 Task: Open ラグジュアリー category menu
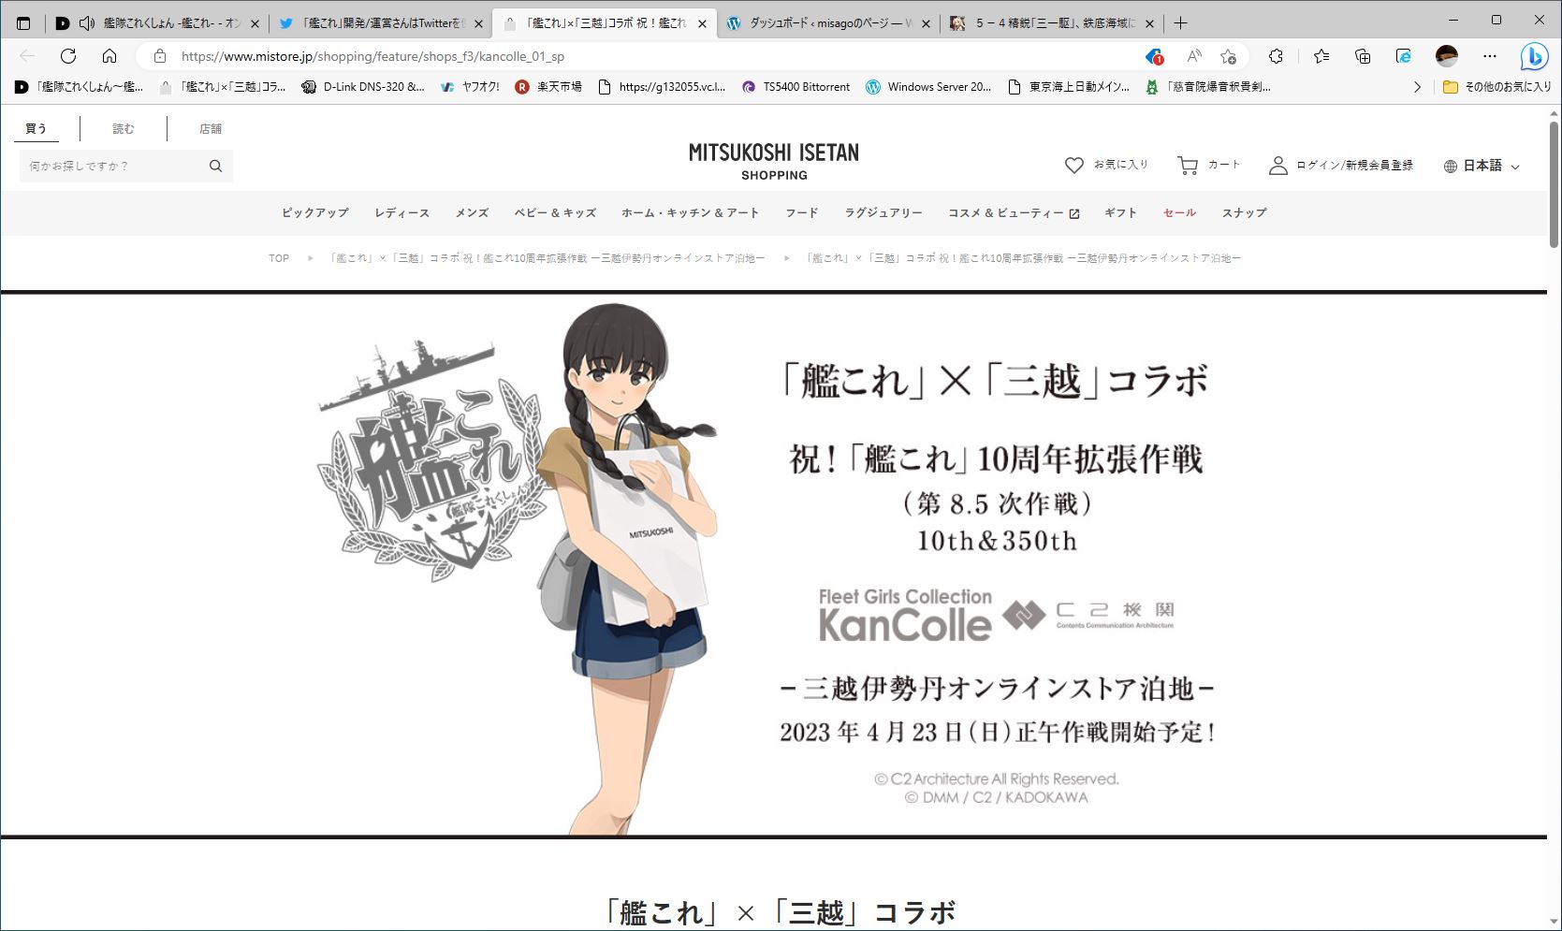pyautogui.click(x=883, y=213)
